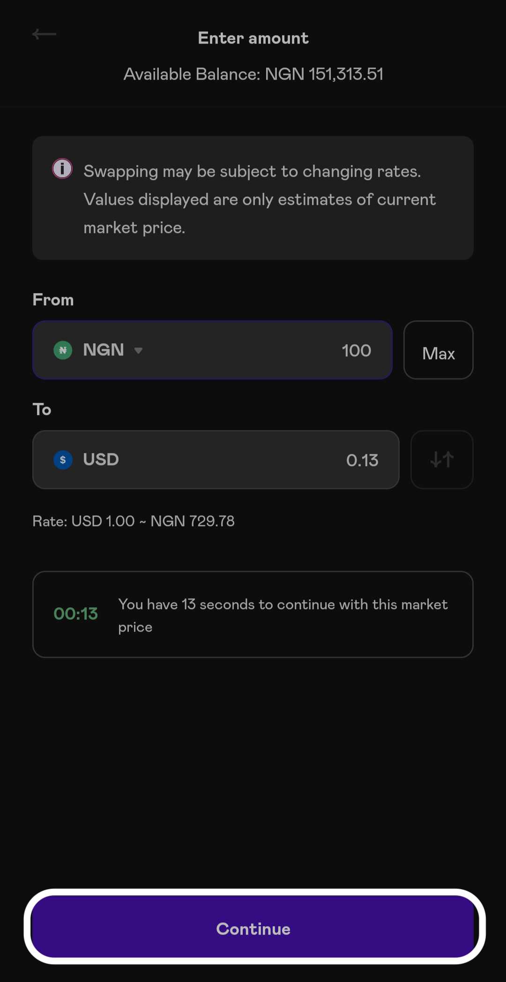Select the USD currency label

pyautogui.click(x=101, y=459)
